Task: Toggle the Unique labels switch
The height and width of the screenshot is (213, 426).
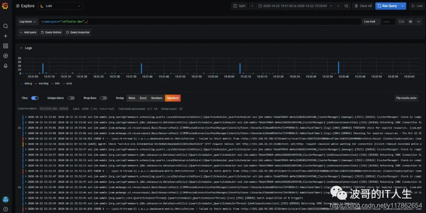Action: click(71, 98)
